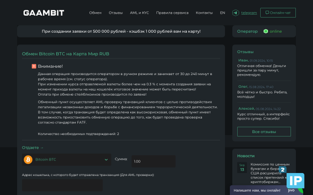Screen dimensions: 313x195
Task: Focus the wallet address input field
Action: 62,185
